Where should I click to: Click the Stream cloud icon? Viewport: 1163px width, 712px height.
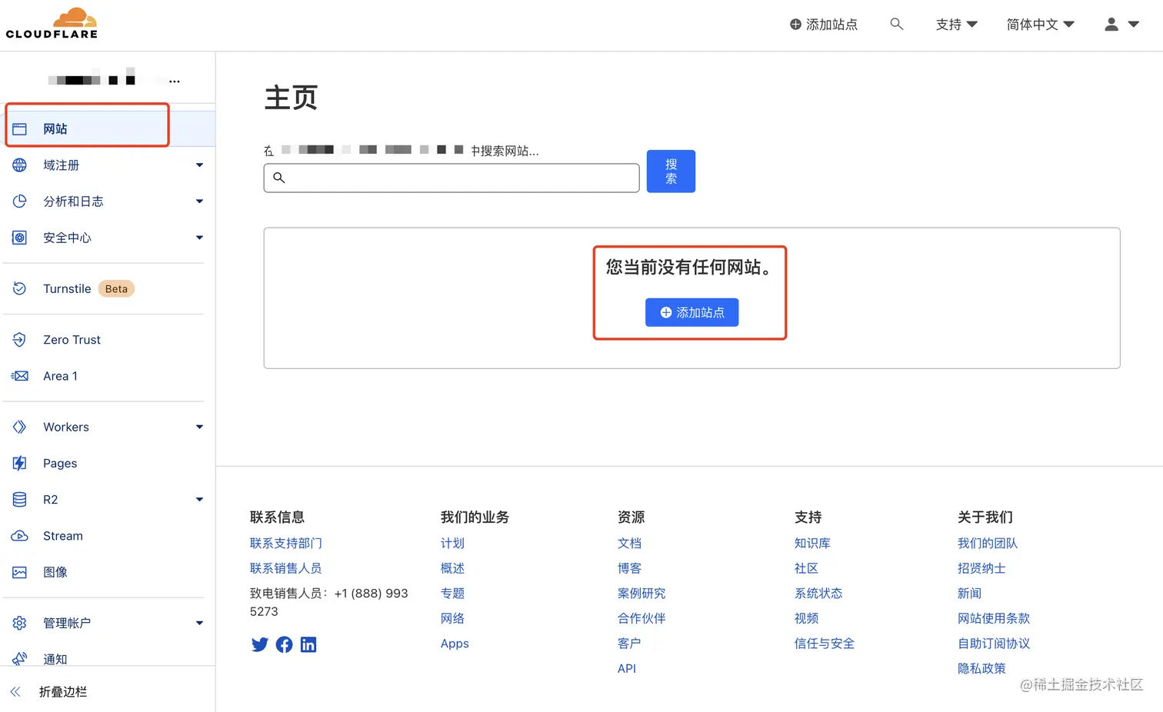click(20, 536)
